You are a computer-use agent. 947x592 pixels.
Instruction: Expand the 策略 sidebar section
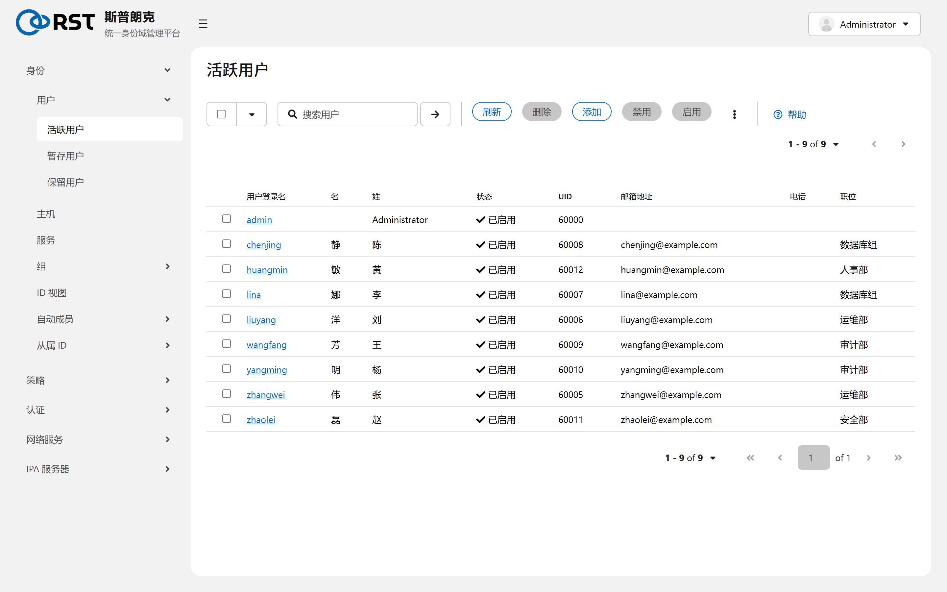[x=99, y=380]
